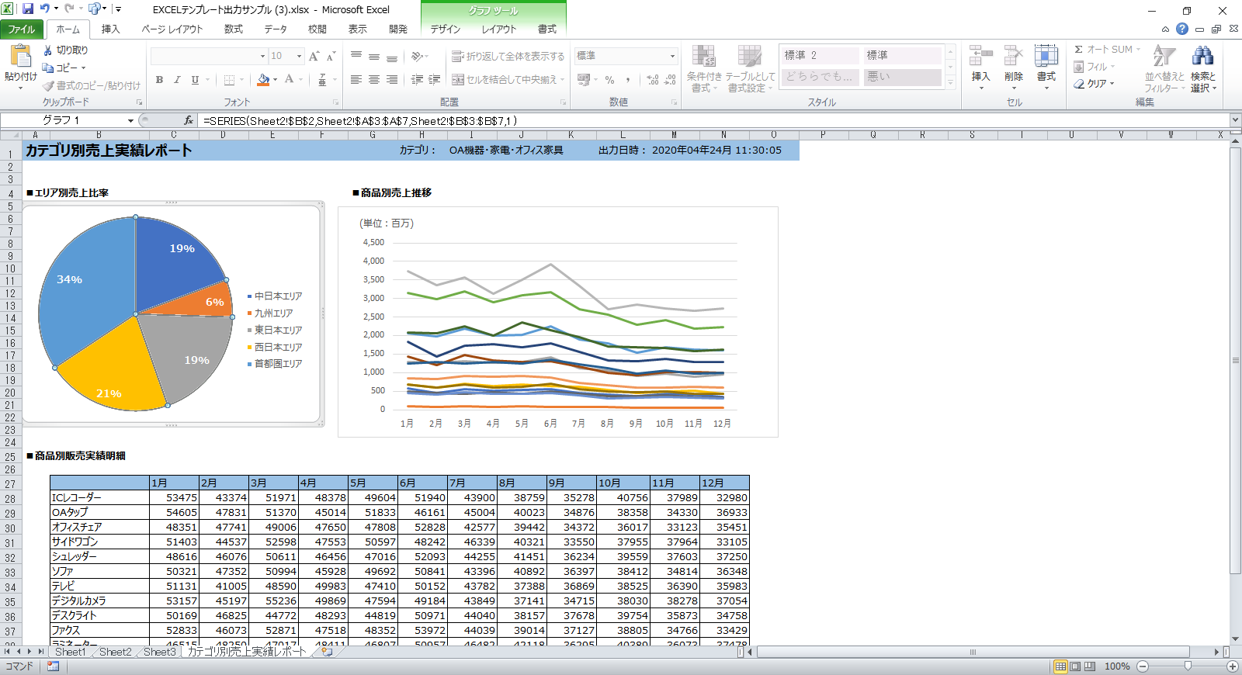Viewport: 1242px width, 675px height.
Task: Toggle 折り返して全体を表示する wrap text
Action: (508, 56)
